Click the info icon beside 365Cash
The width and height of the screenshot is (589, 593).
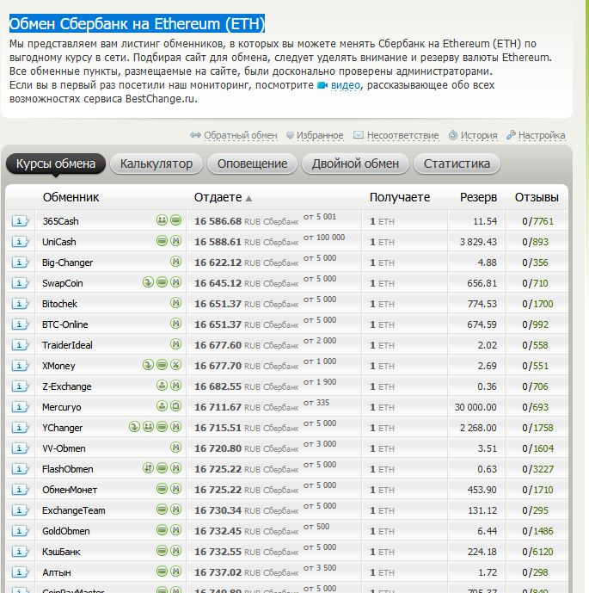[20, 221]
